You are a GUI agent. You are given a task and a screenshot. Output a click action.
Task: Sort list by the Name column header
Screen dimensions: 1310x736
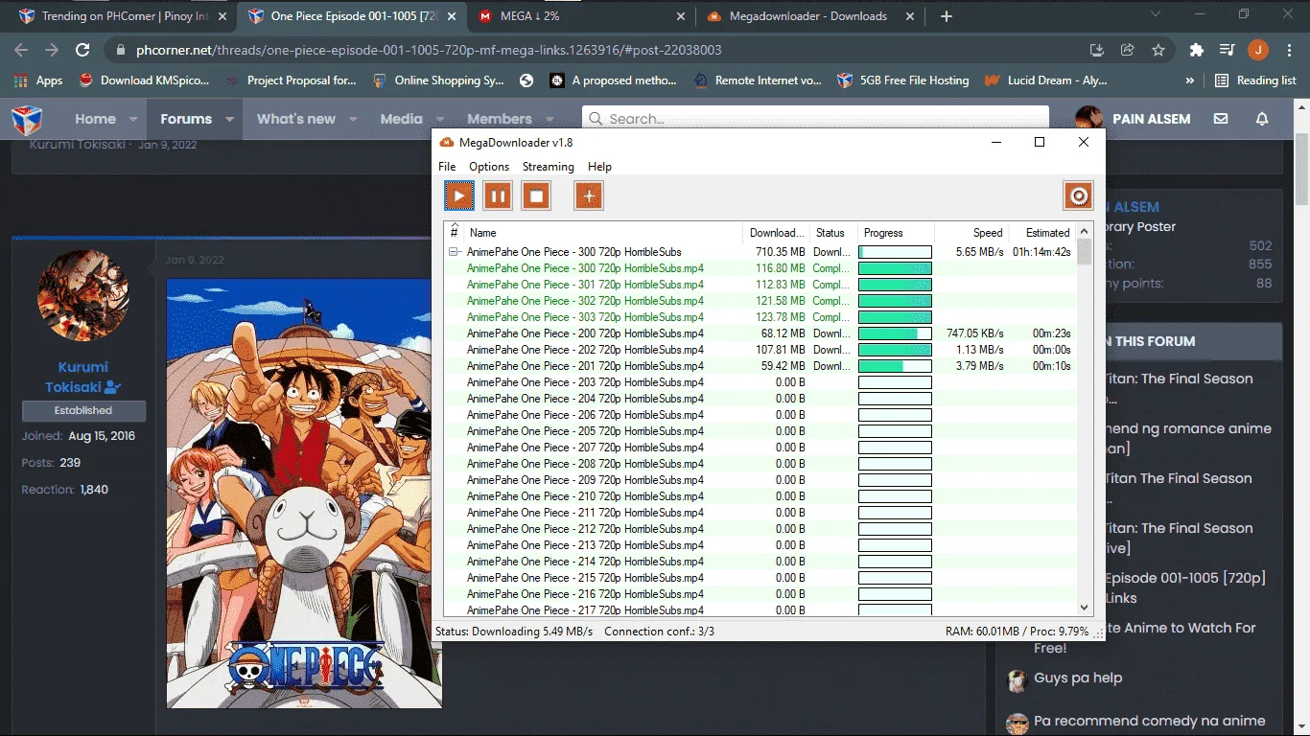603,232
